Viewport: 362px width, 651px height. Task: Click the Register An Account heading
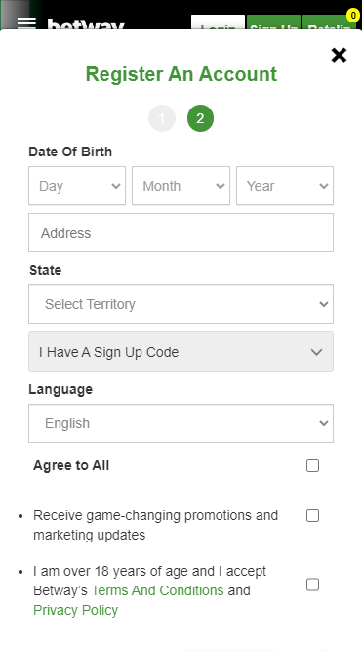[181, 74]
